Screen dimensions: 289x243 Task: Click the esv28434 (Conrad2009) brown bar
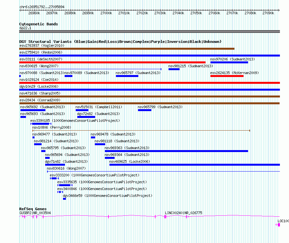coord(149,103)
